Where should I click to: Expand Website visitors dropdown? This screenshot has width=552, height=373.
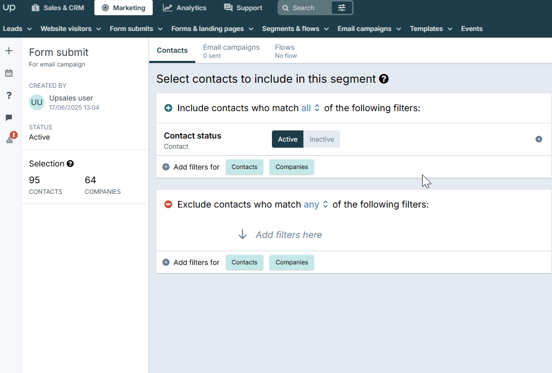(71, 28)
